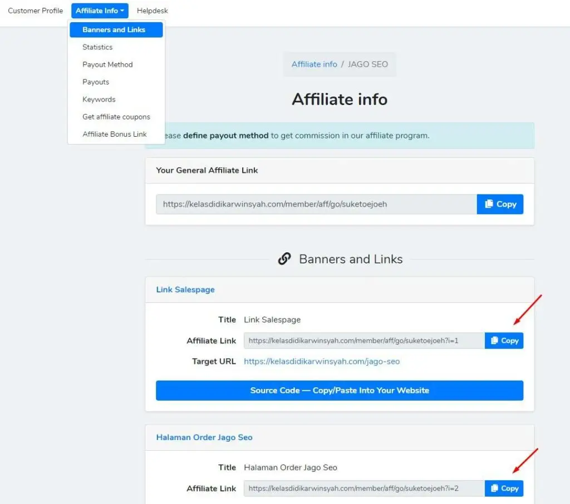
Task: Focus the Link Salespage affiliate link field
Action: (364, 341)
